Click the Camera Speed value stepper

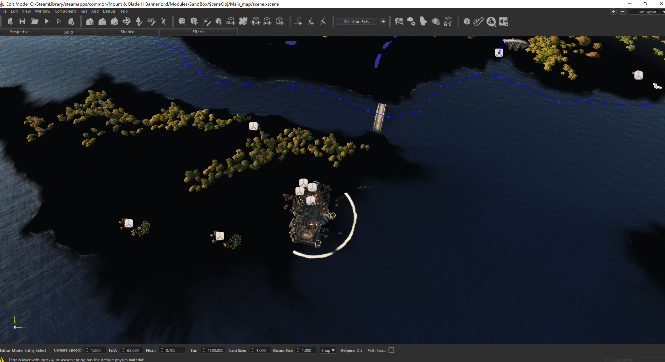[x=87, y=350]
